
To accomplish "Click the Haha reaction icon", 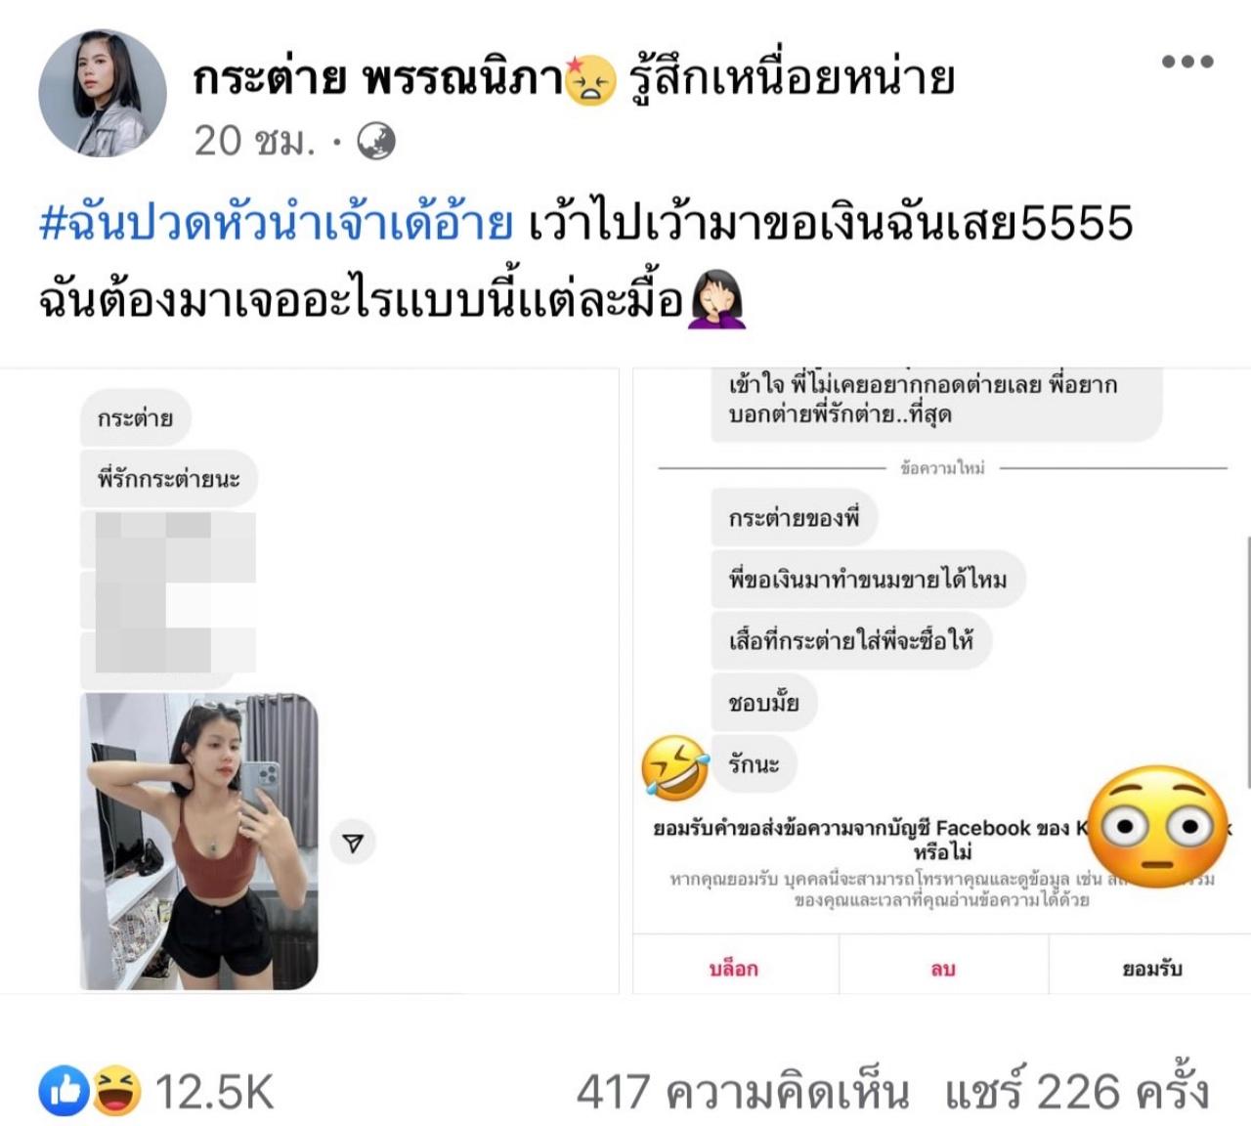I will [x=116, y=1090].
